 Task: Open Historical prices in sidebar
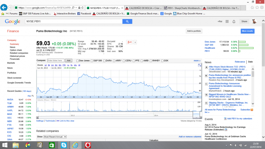[x=17, y=56]
